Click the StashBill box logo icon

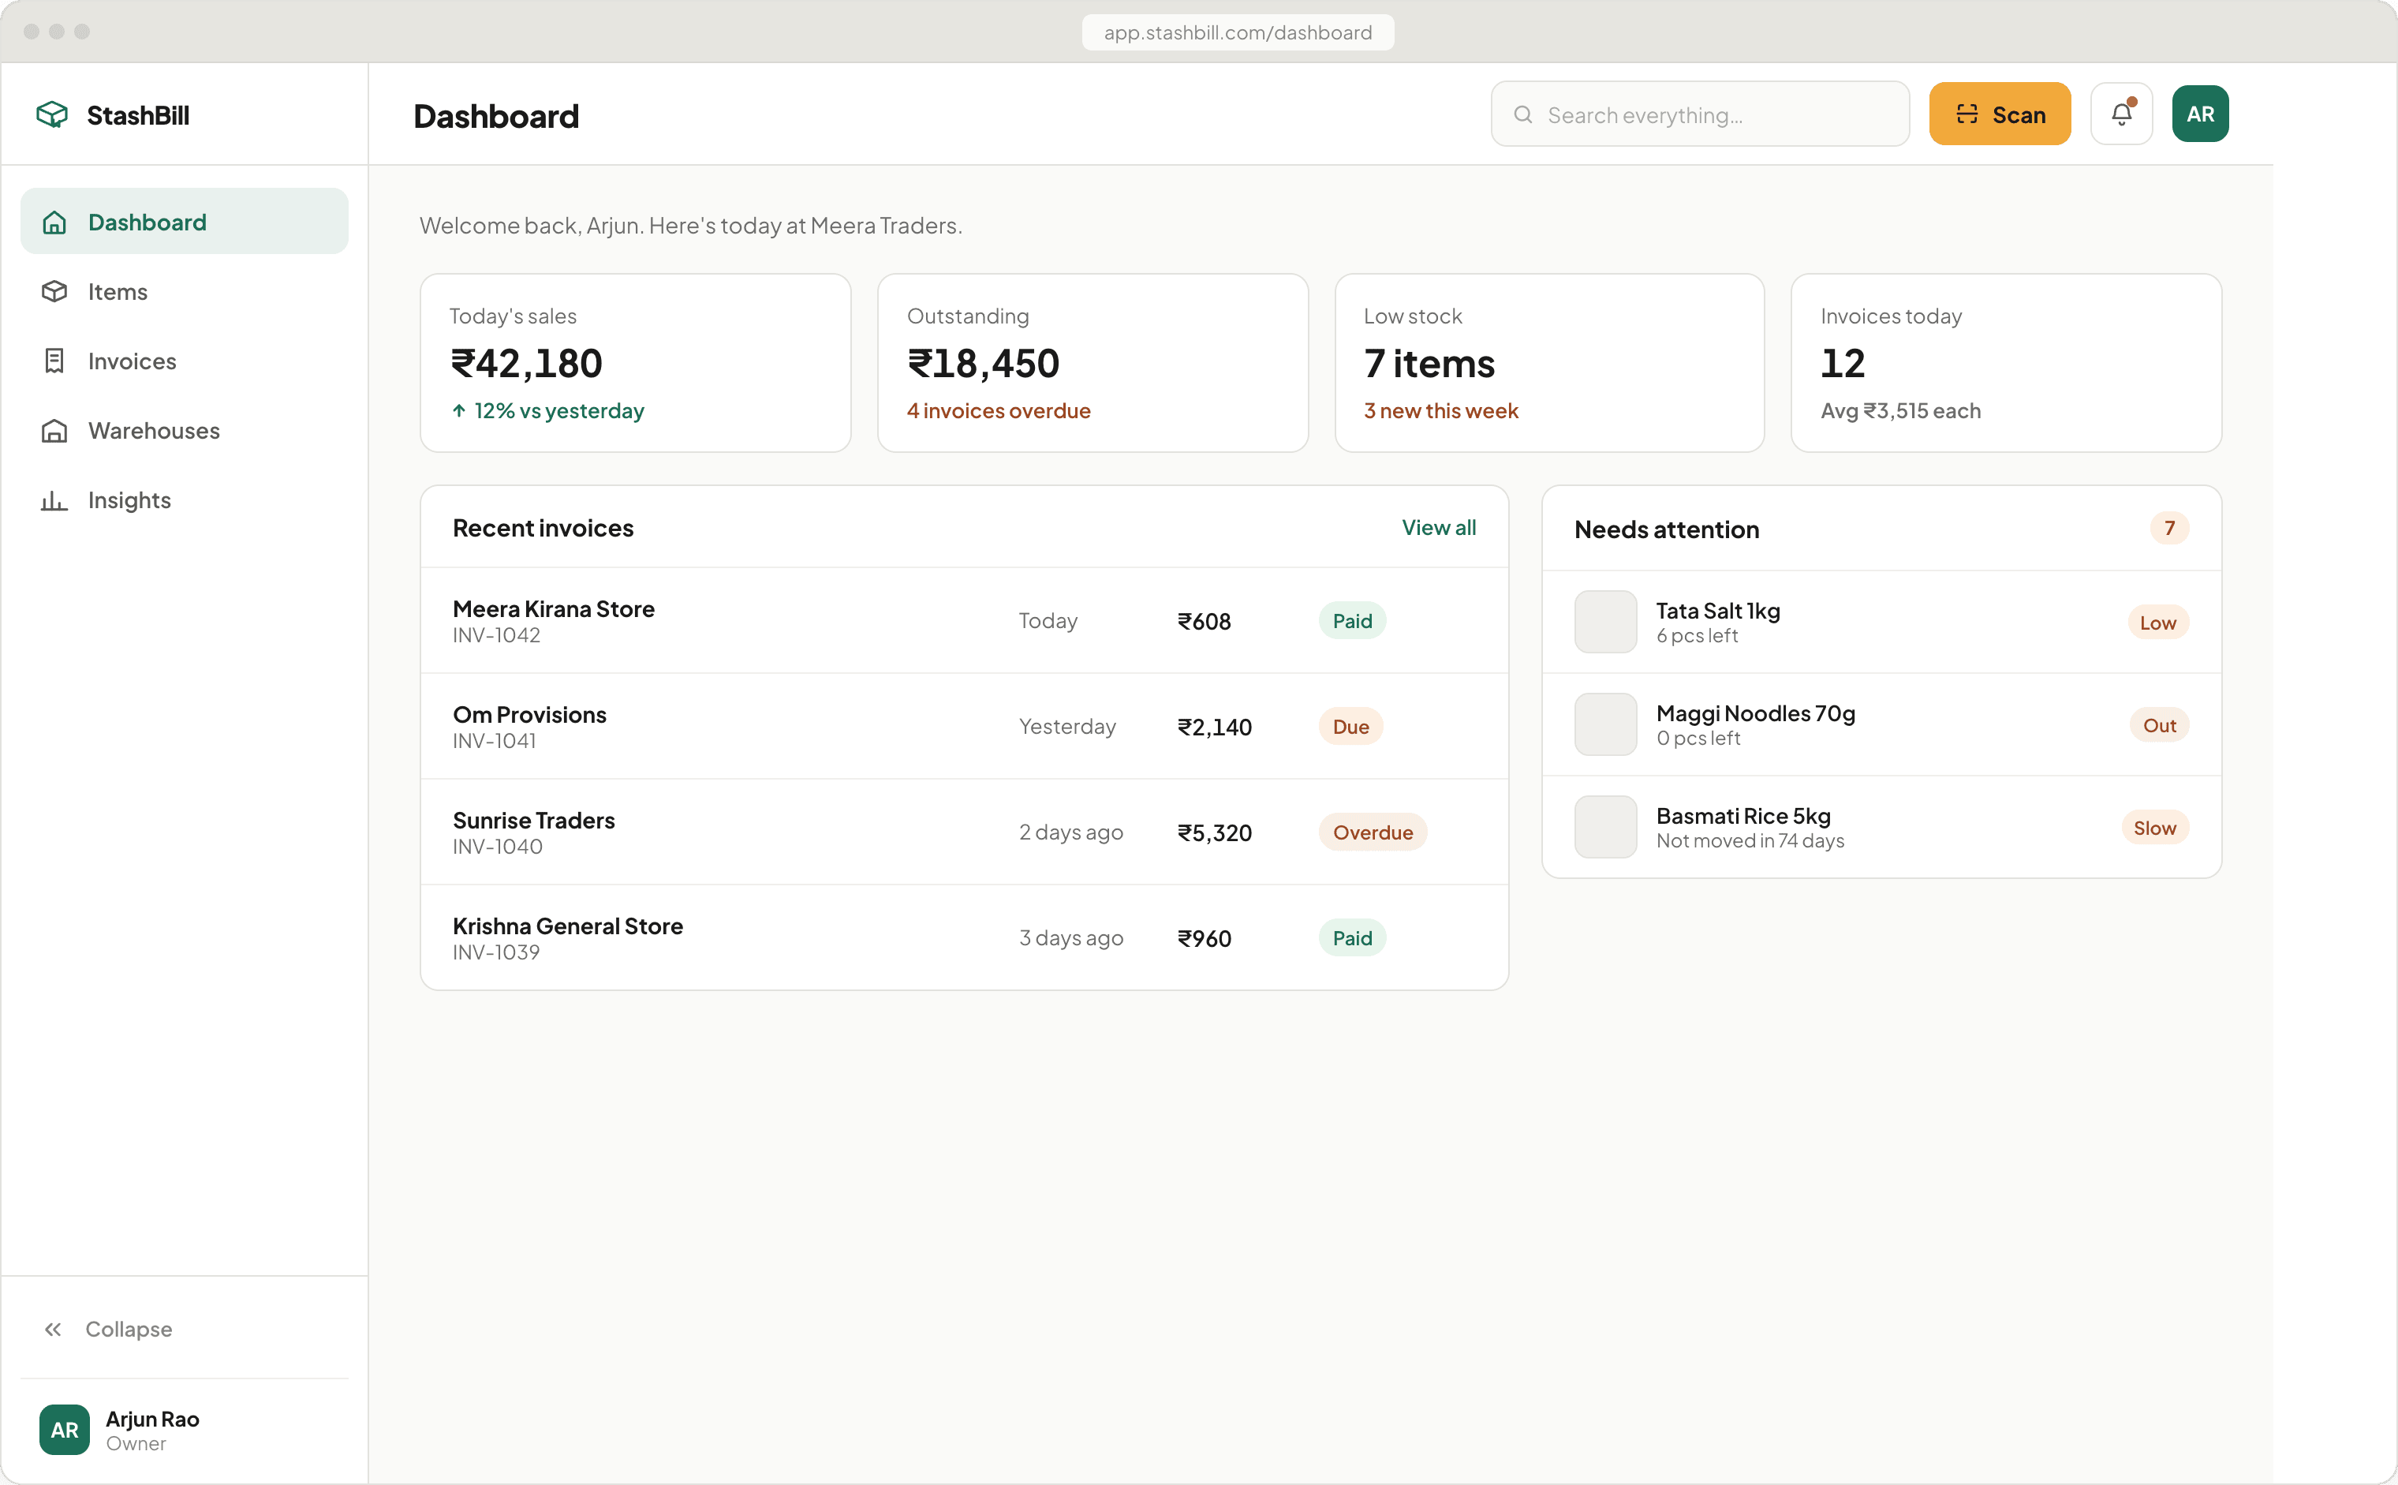tap(52, 115)
